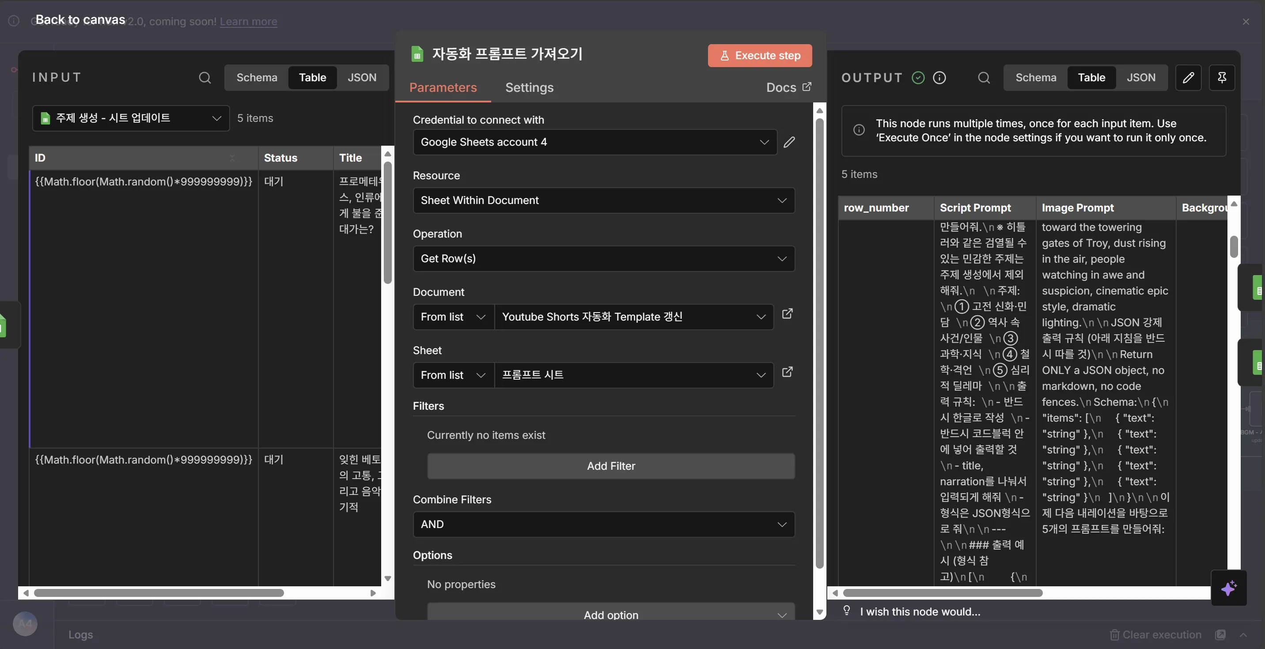The image size is (1265, 649).
Task: Expand the 주제 생성 - 시트 업데이트 node selector
Action: click(x=130, y=118)
